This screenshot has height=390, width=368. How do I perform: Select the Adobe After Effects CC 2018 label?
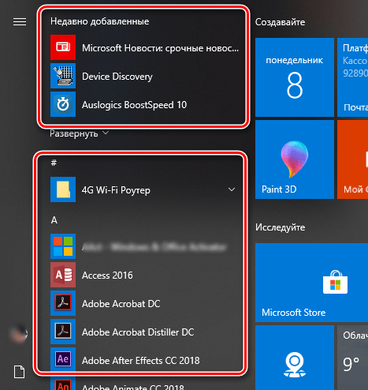(141, 361)
